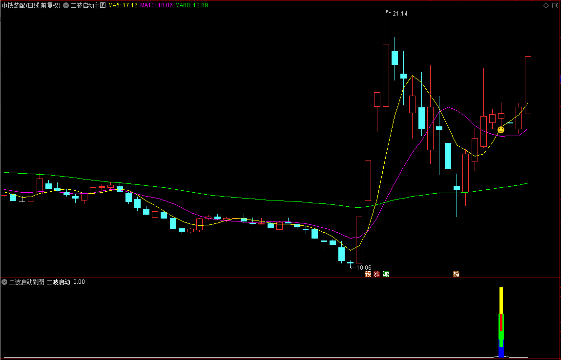Expand the dropdown arrow beside 二波启动副图
561x360 pixels.
click(x=4, y=282)
